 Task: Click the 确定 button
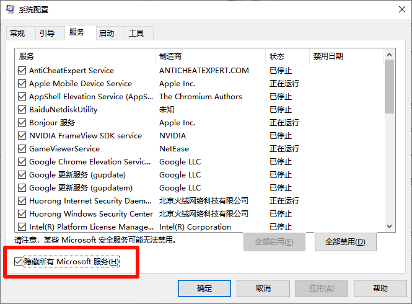(x=204, y=288)
